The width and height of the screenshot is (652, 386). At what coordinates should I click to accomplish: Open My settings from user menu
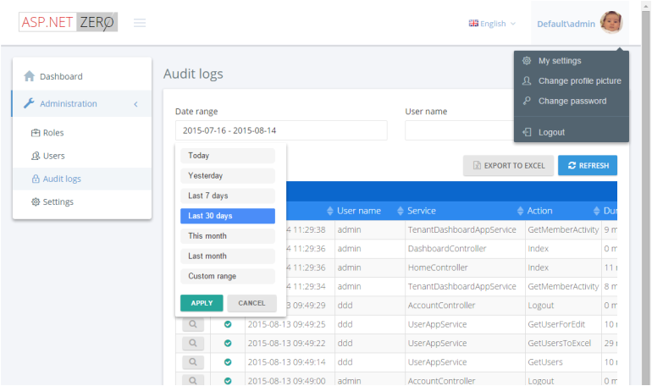pos(560,61)
